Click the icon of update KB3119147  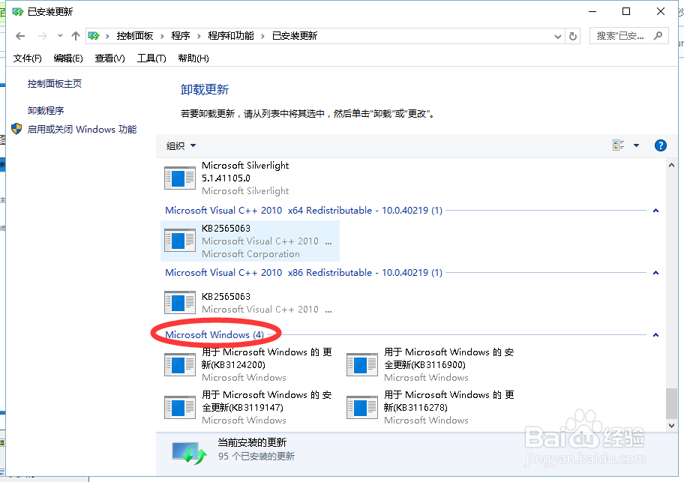[x=180, y=408]
